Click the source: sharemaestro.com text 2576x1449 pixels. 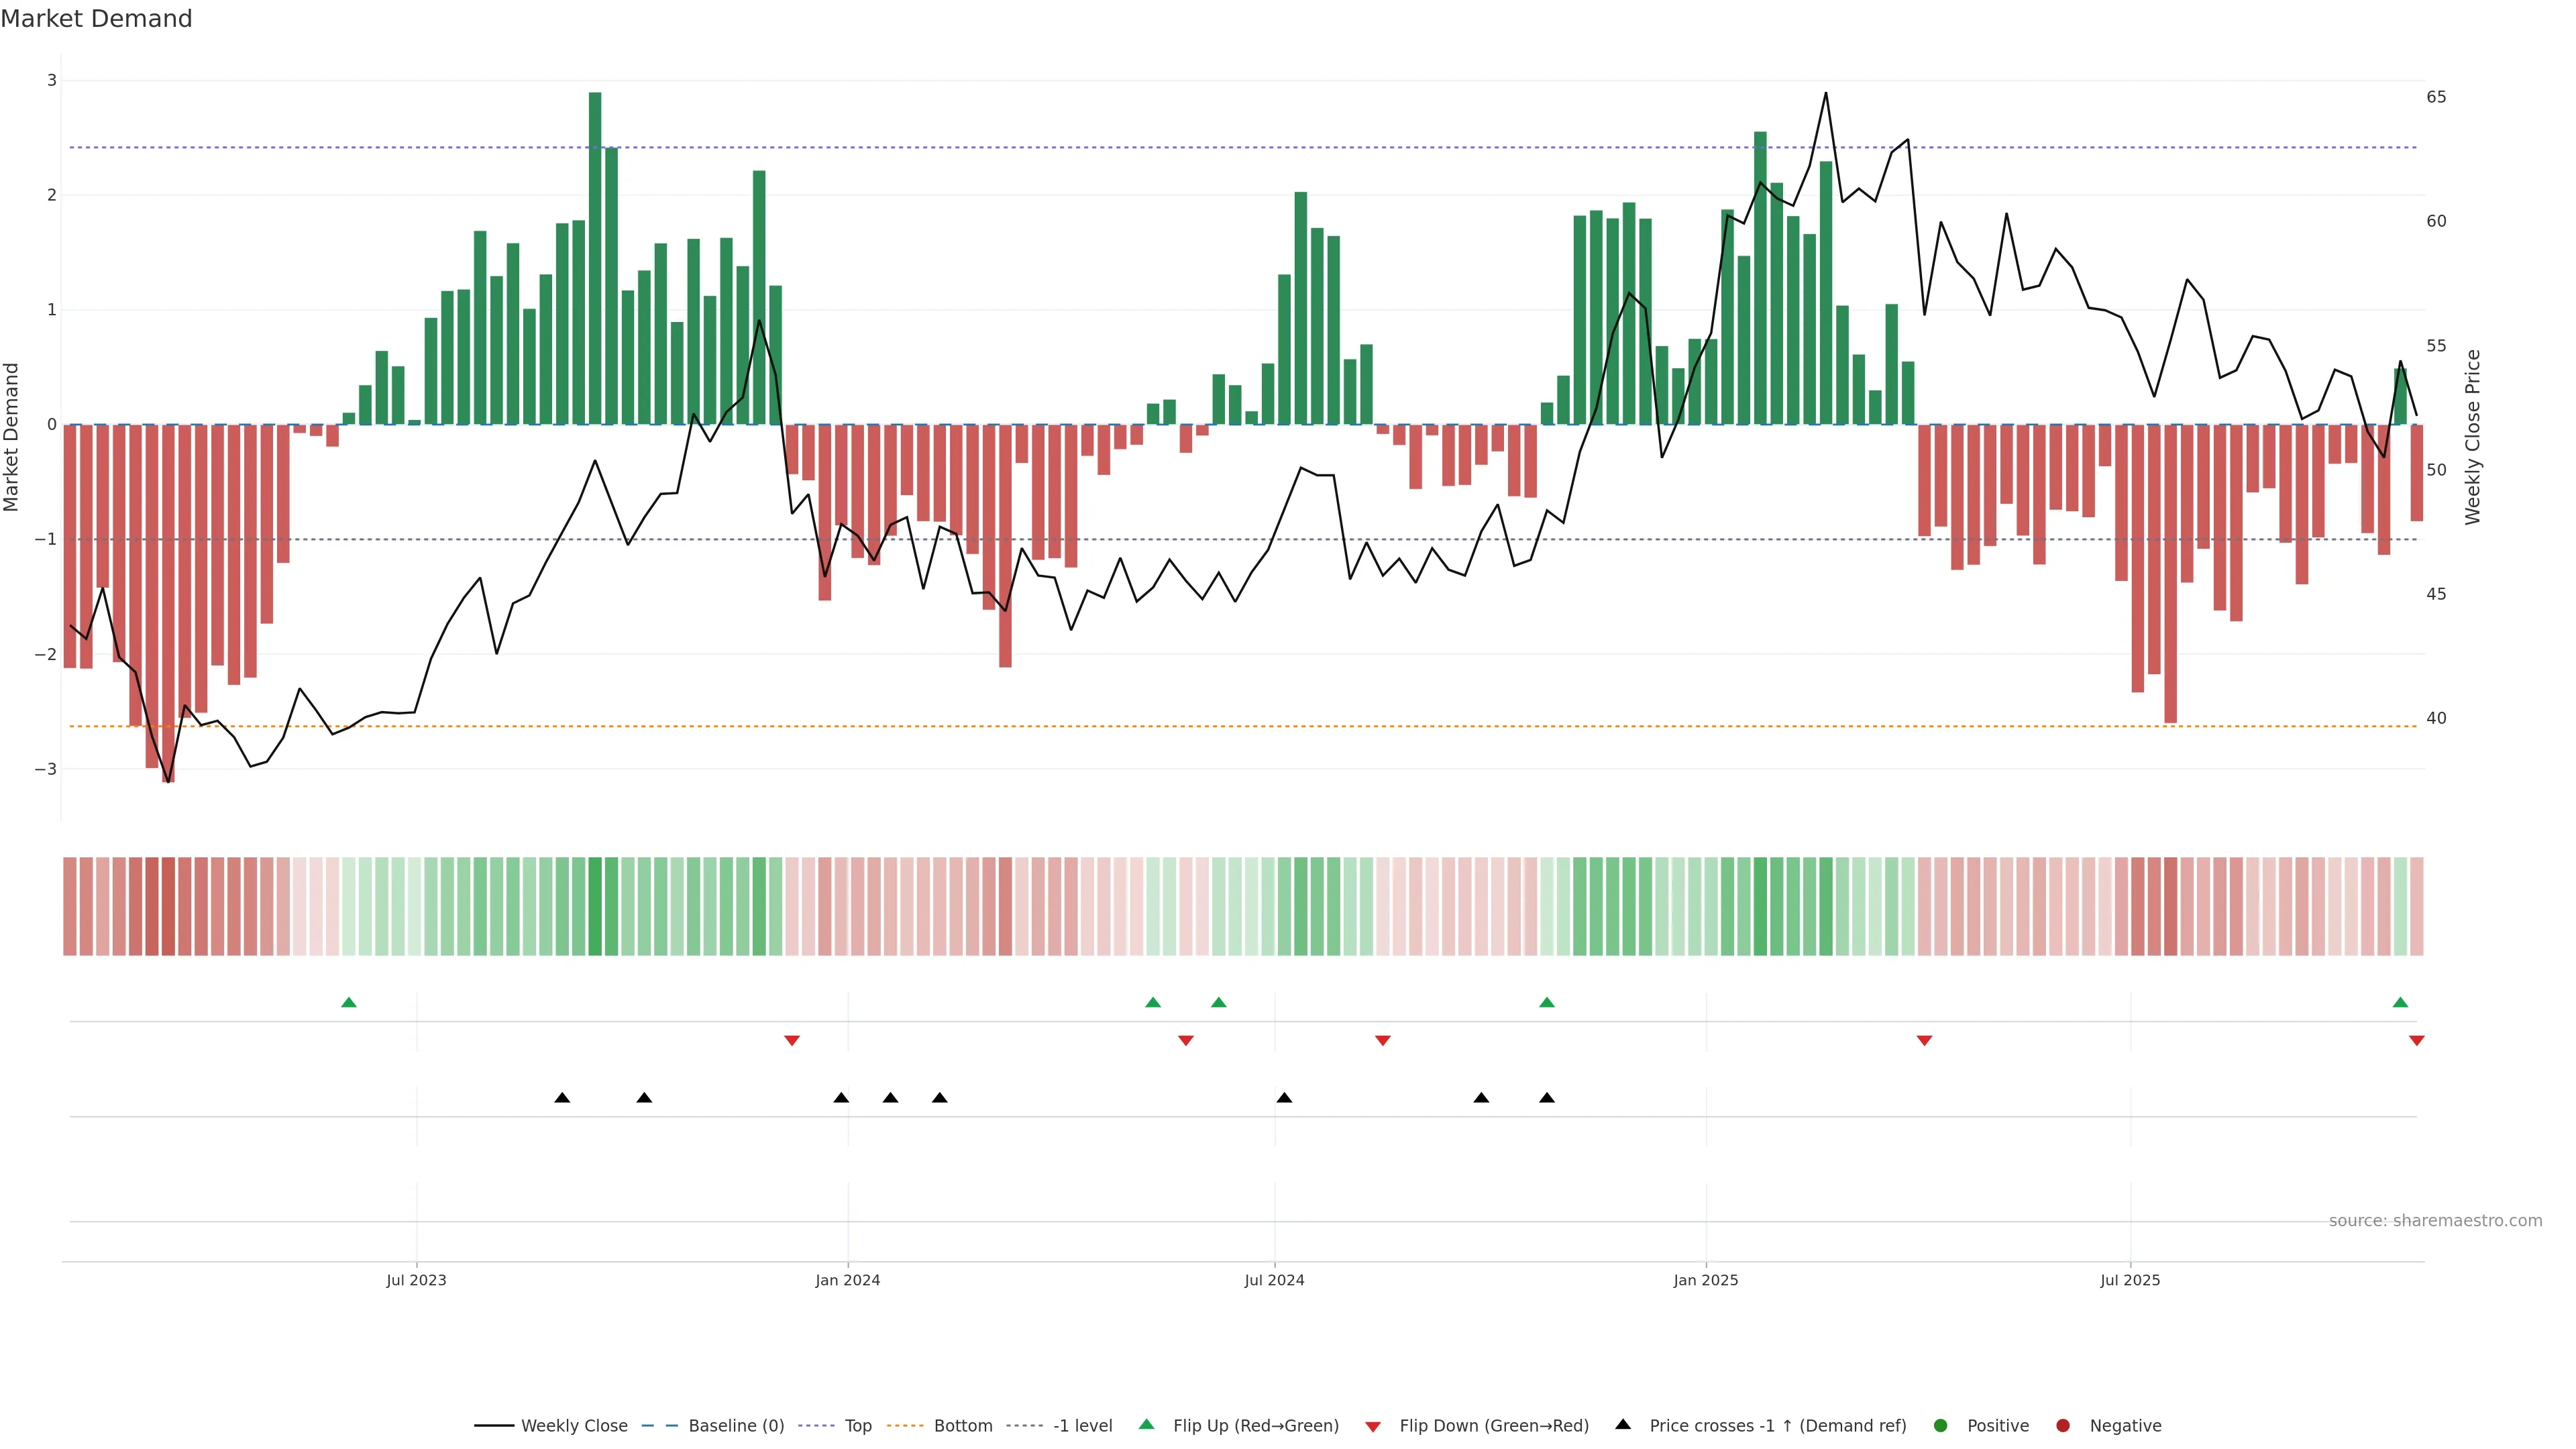[x=2435, y=1221]
